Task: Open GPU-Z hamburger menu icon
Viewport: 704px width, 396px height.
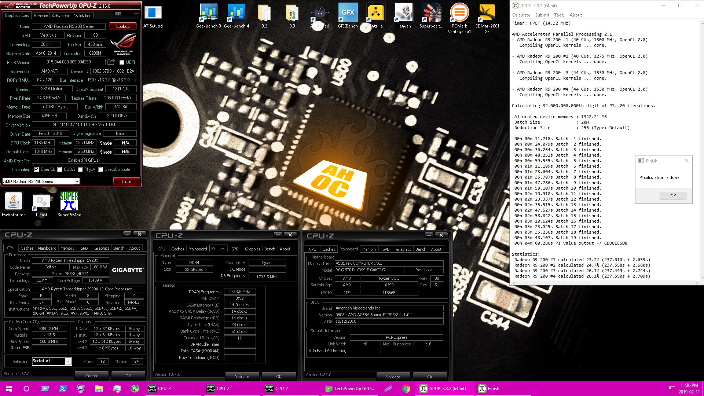Action: pos(136,14)
